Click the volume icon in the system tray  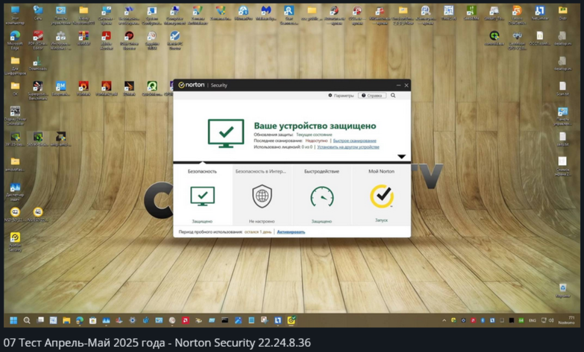pos(551,320)
